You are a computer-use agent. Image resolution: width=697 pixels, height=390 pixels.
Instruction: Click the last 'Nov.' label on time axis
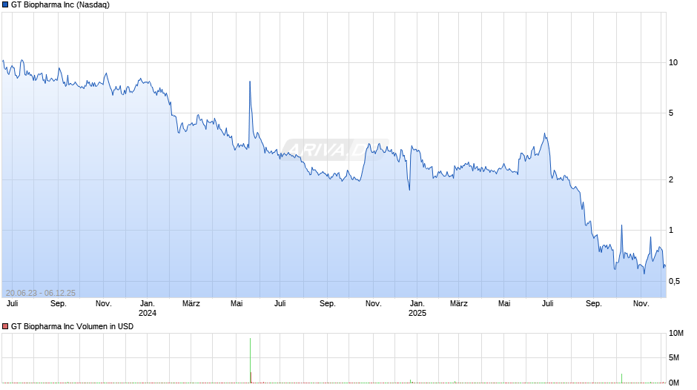tap(641, 304)
